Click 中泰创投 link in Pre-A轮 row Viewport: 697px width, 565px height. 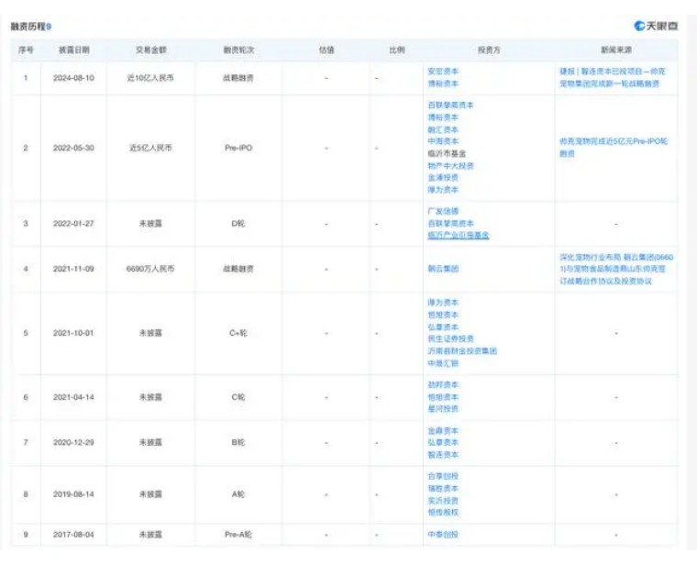tap(443, 534)
